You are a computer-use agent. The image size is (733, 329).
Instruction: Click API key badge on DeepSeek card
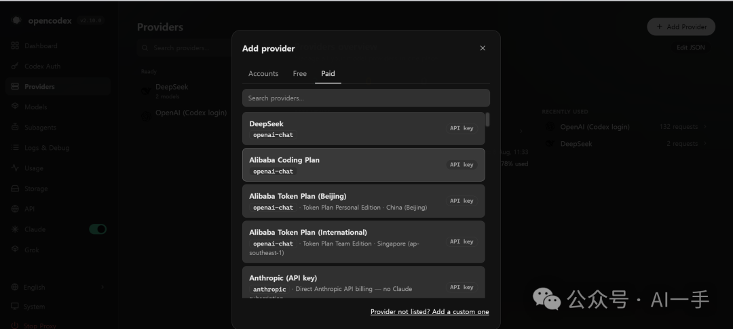[x=462, y=128]
